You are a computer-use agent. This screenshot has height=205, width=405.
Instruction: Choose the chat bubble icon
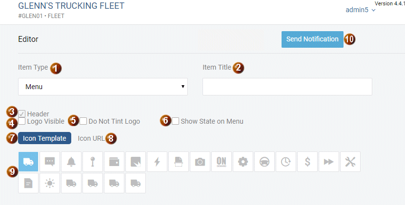pyautogui.click(x=50, y=162)
